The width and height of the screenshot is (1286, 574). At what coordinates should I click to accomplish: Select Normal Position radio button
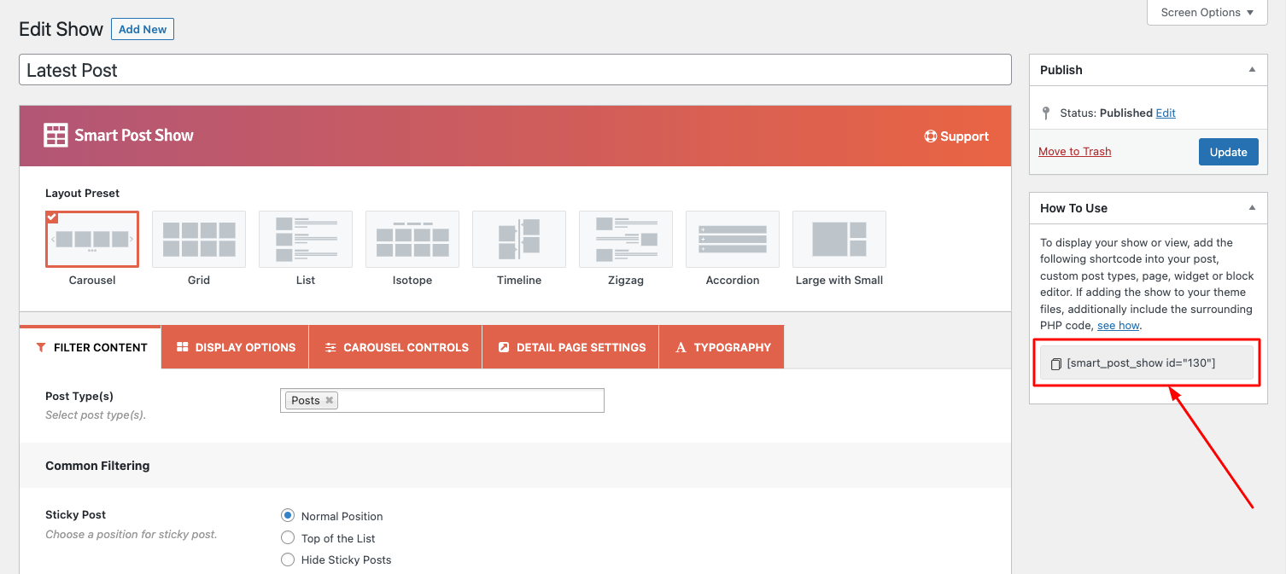[x=288, y=516]
